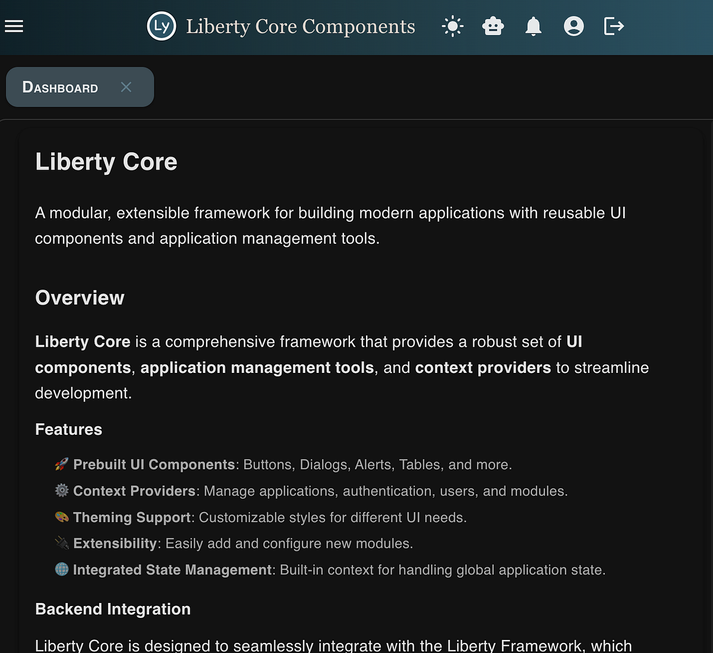Check notifications via the bell icon

pyautogui.click(x=533, y=26)
